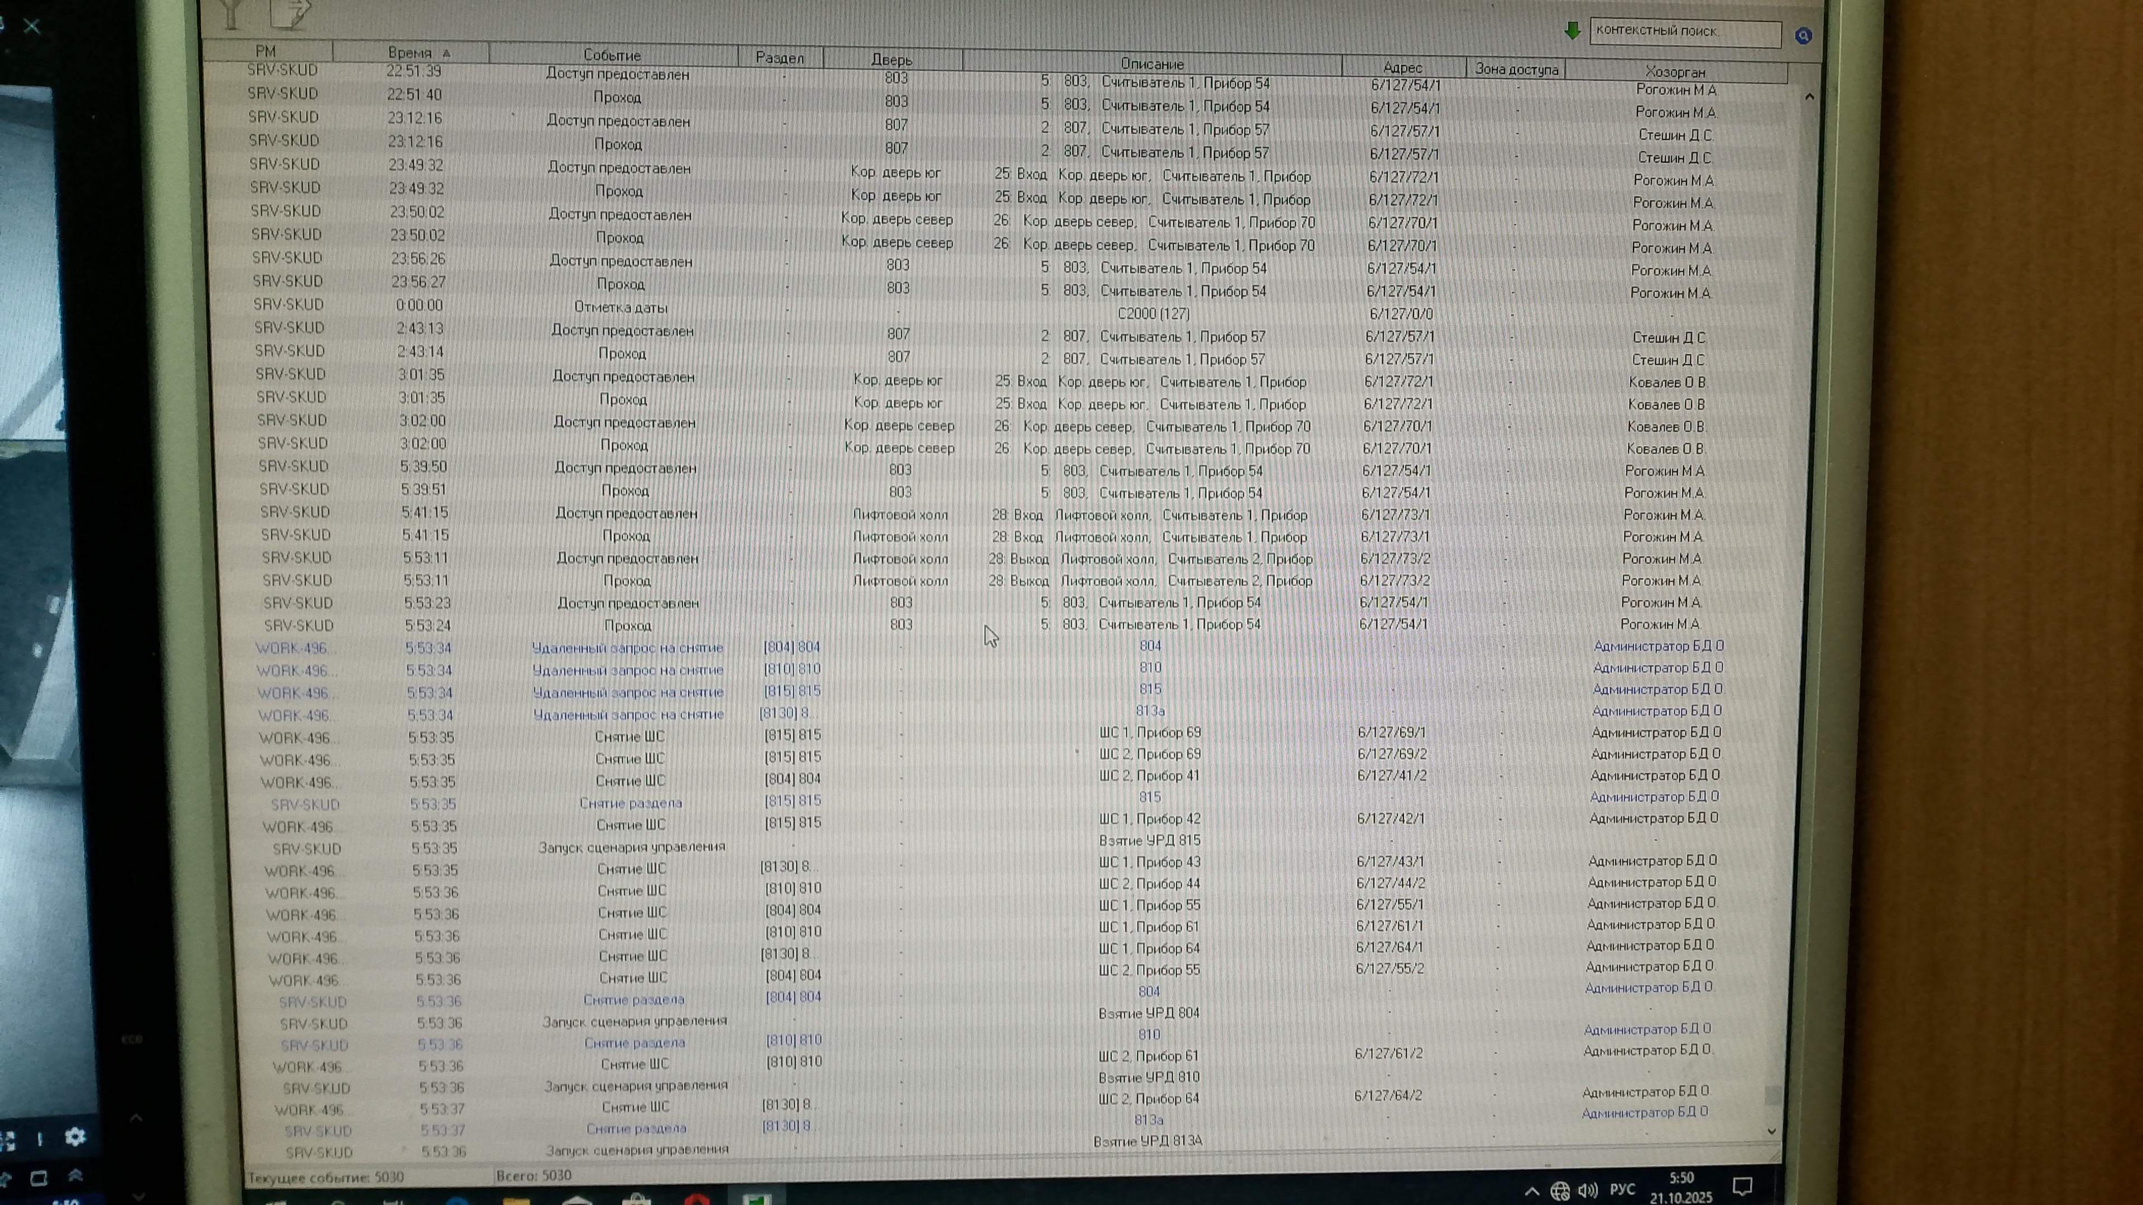The height and width of the screenshot is (1205, 2143).
Task: Click the Хозорган column header
Action: point(1675,71)
